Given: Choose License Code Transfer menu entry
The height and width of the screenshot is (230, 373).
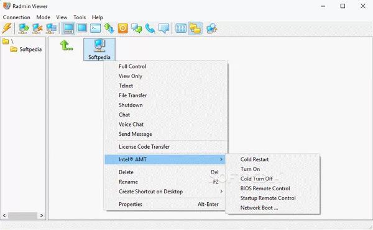Looking at the screenshot, I should 165,147.
